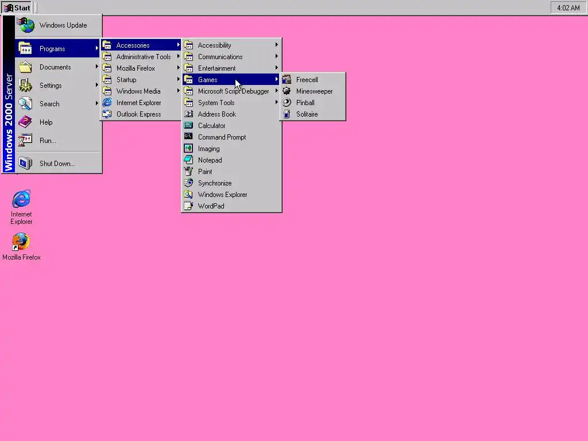
Task: Click the Pinball icon
Action: (287, 102)
